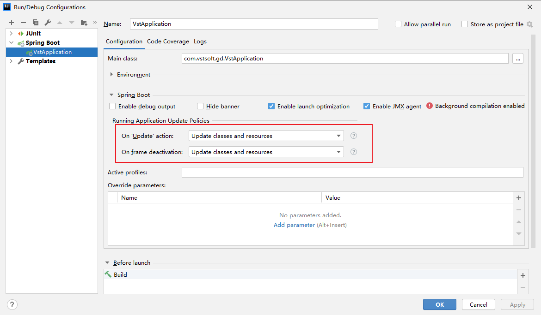Click help icon beside frame deactivation dropdown
This screenshot has height=315, width=541.
point(354,152)
